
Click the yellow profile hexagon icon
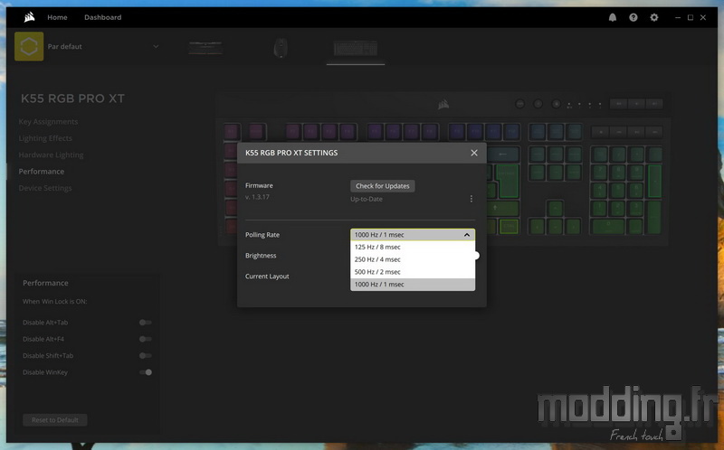click(29, 47)
